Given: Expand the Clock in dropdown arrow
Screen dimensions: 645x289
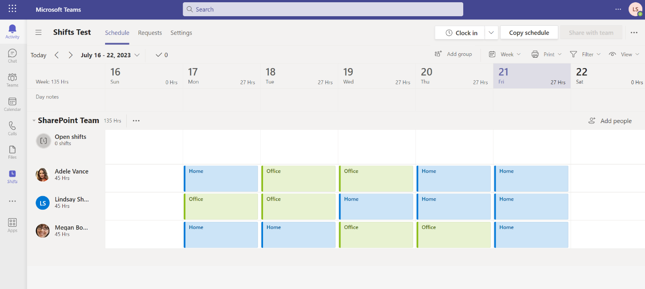Looking at the screenshot, I should [492, 32].
